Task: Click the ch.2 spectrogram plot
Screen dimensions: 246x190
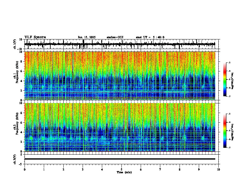Action: (x=120, y=127)
